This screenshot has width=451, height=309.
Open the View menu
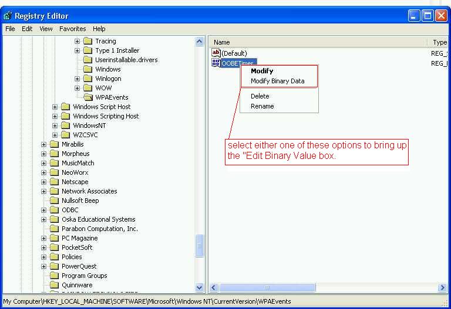tap(46, 29)
